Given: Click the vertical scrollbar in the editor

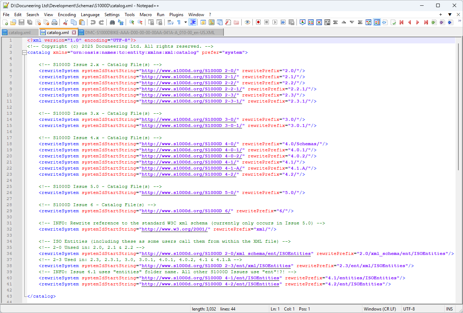Looking at the screenshot, I should (x=458, y=108).
